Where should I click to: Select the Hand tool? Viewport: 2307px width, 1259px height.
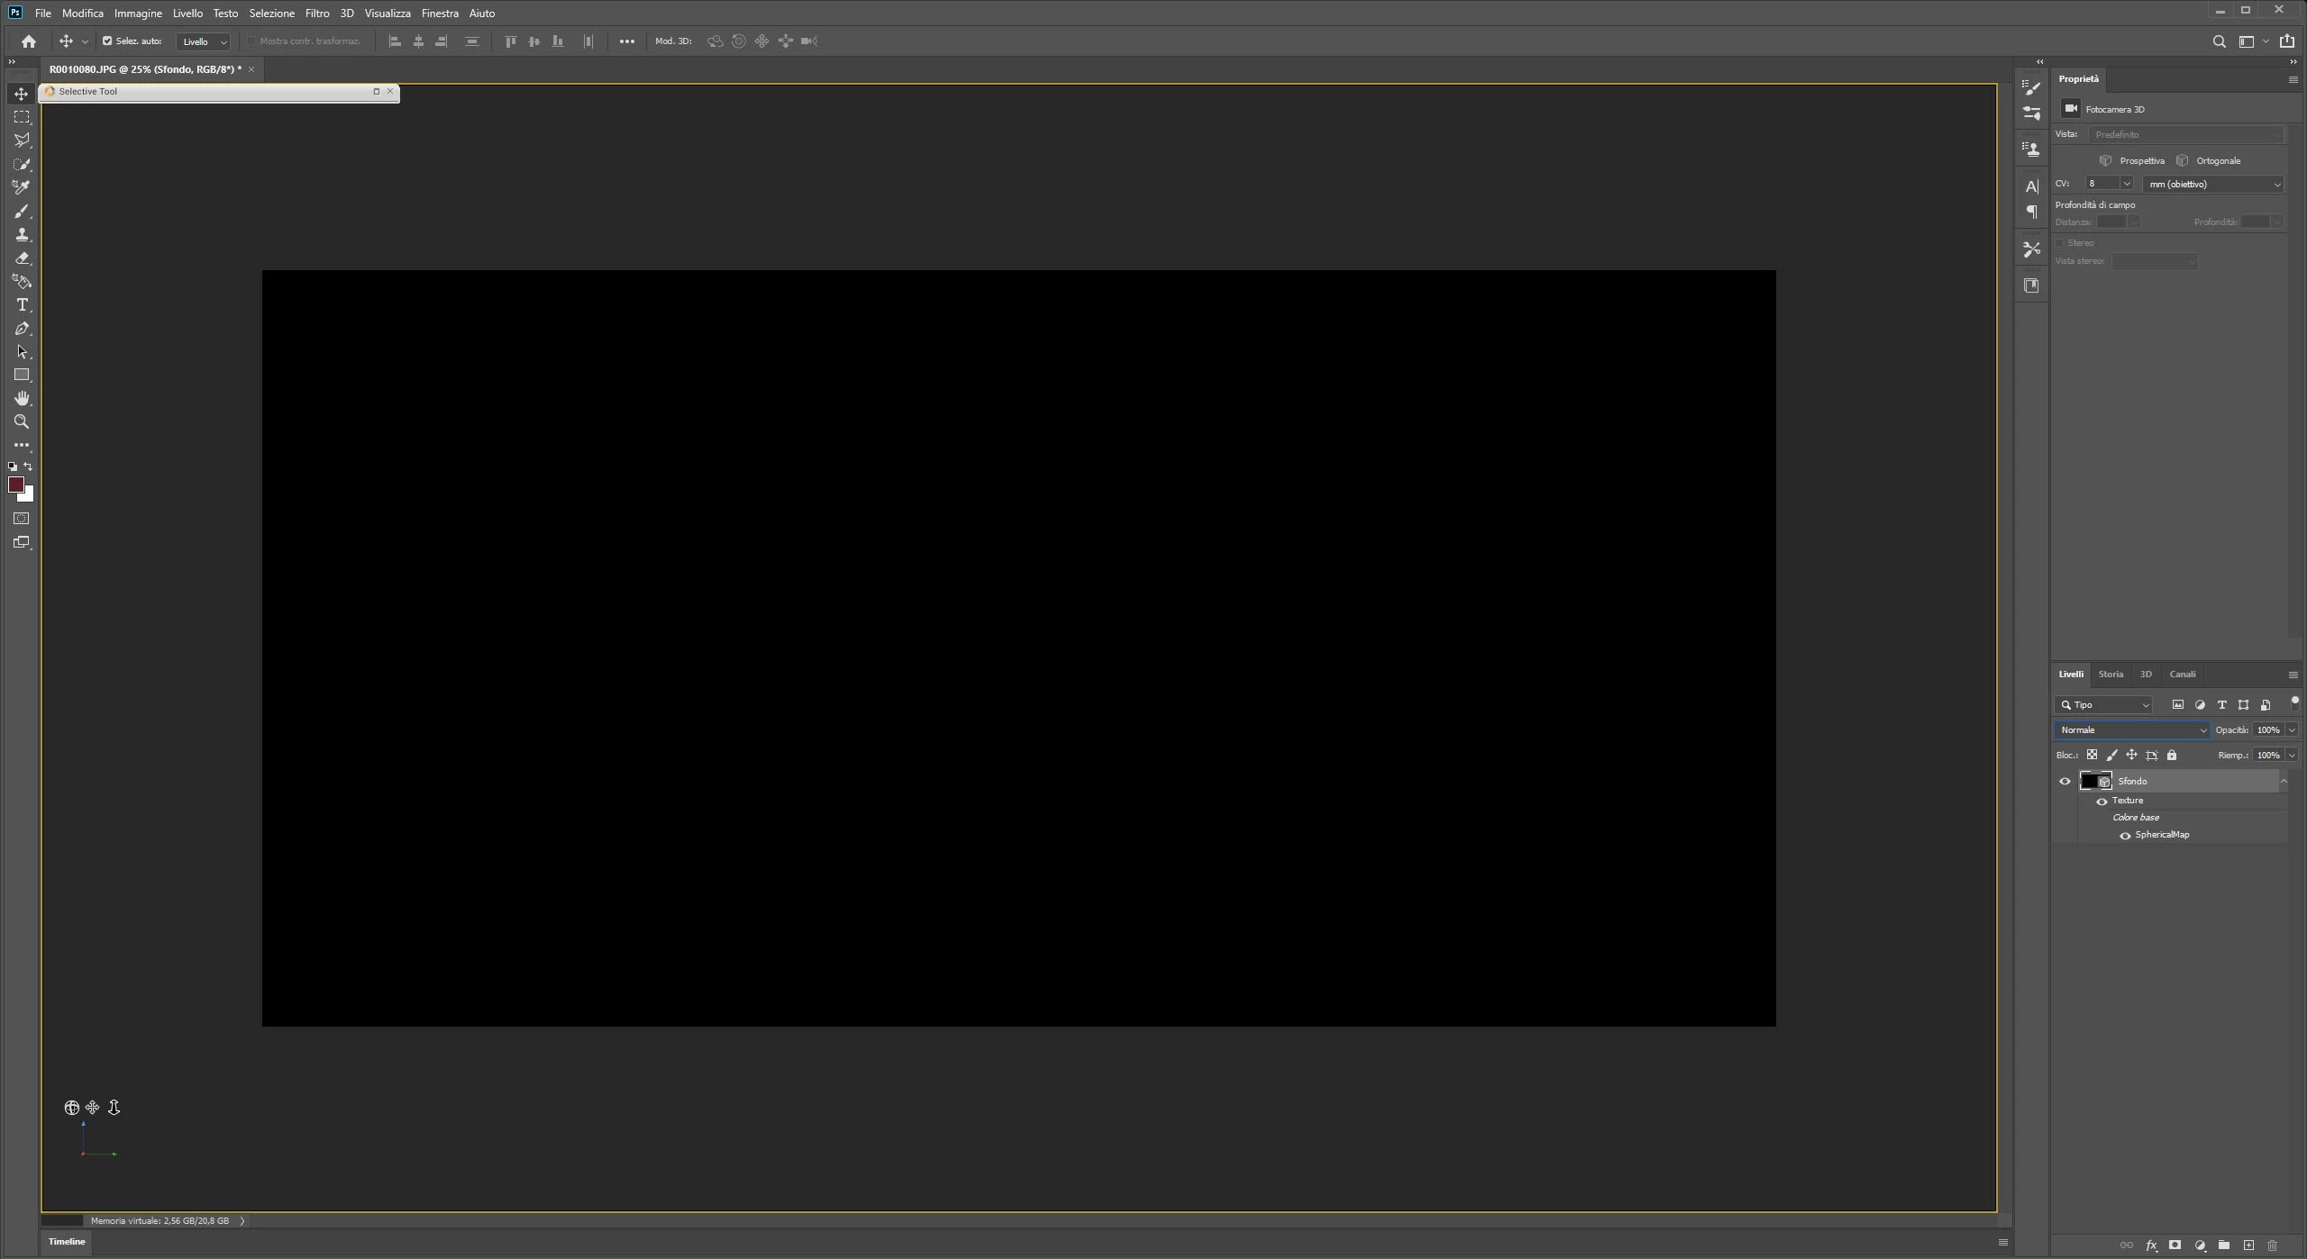[x=22, y=398]
